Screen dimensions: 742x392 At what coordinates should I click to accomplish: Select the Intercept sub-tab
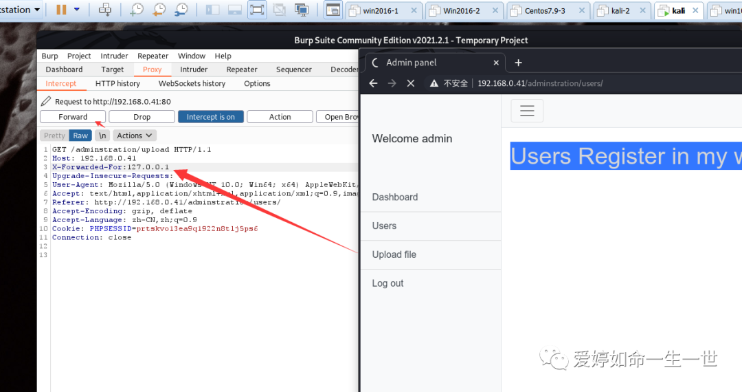tap(60, 84)
